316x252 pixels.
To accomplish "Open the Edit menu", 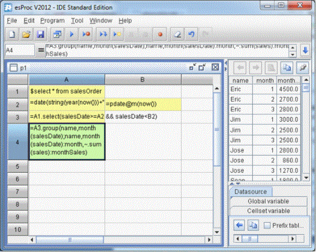I will point(29,21).
